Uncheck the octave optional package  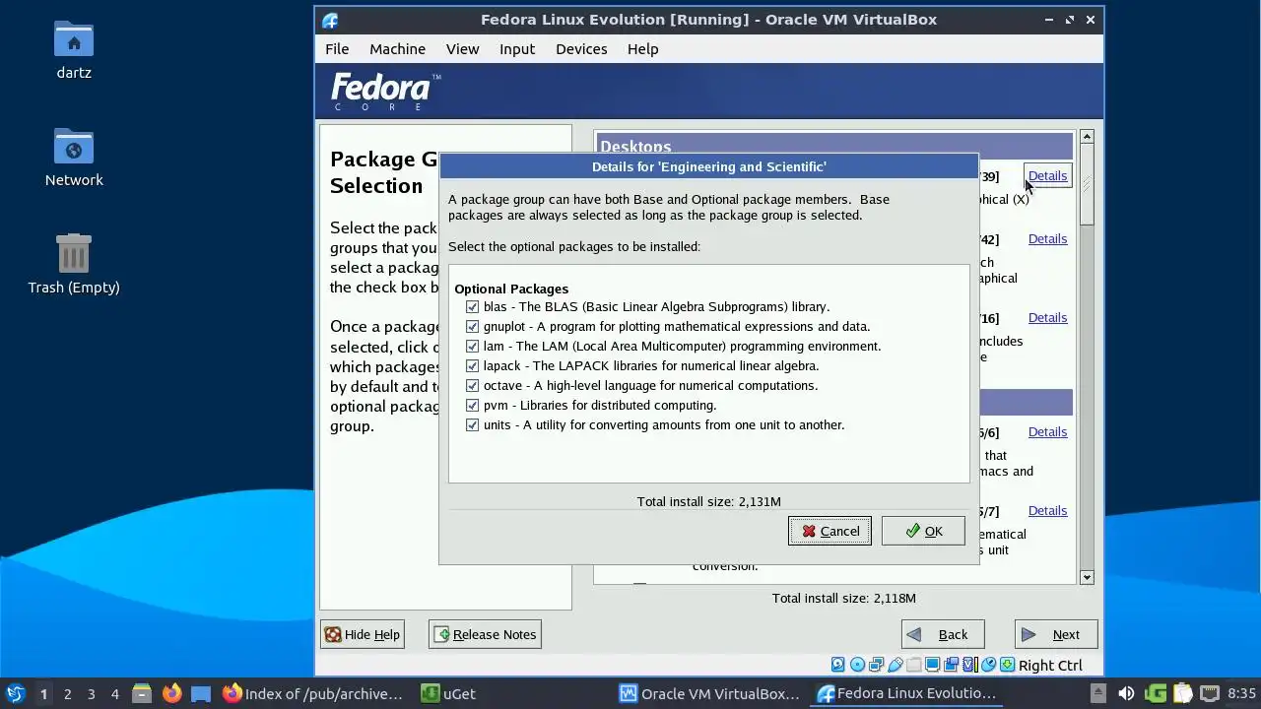coord(472,385)
